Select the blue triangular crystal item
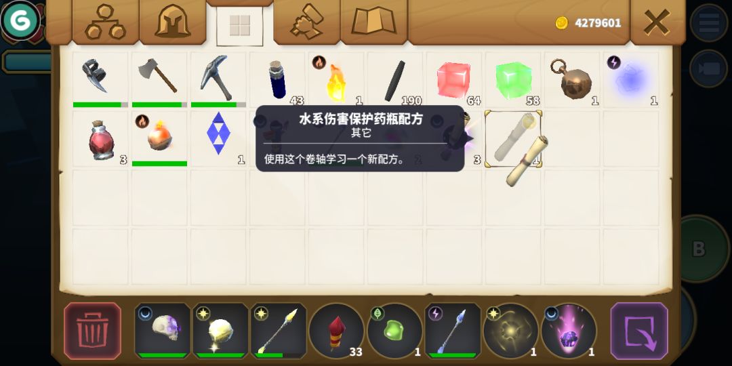The height and width of the screenshot is (366, 732). 218,139
